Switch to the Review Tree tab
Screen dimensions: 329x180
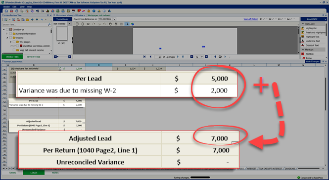(33, 57)
